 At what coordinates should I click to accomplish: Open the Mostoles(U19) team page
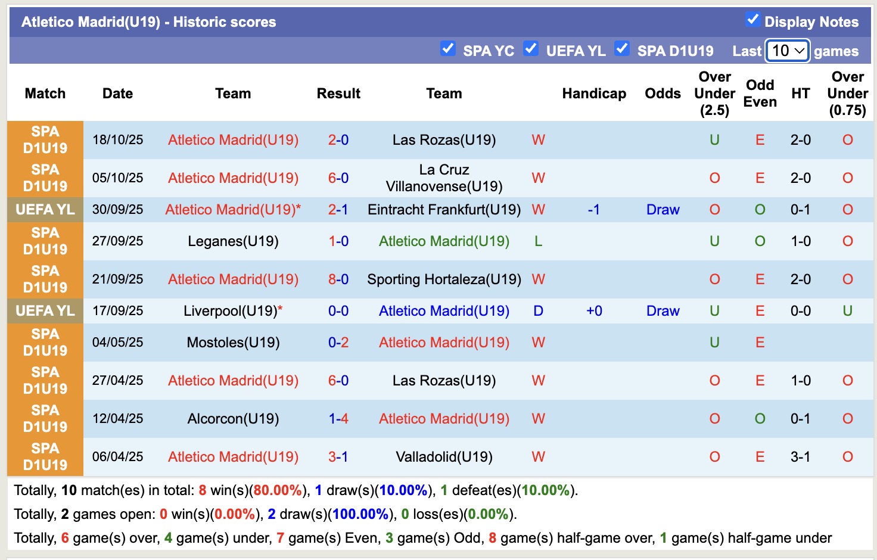pos(233,343)
